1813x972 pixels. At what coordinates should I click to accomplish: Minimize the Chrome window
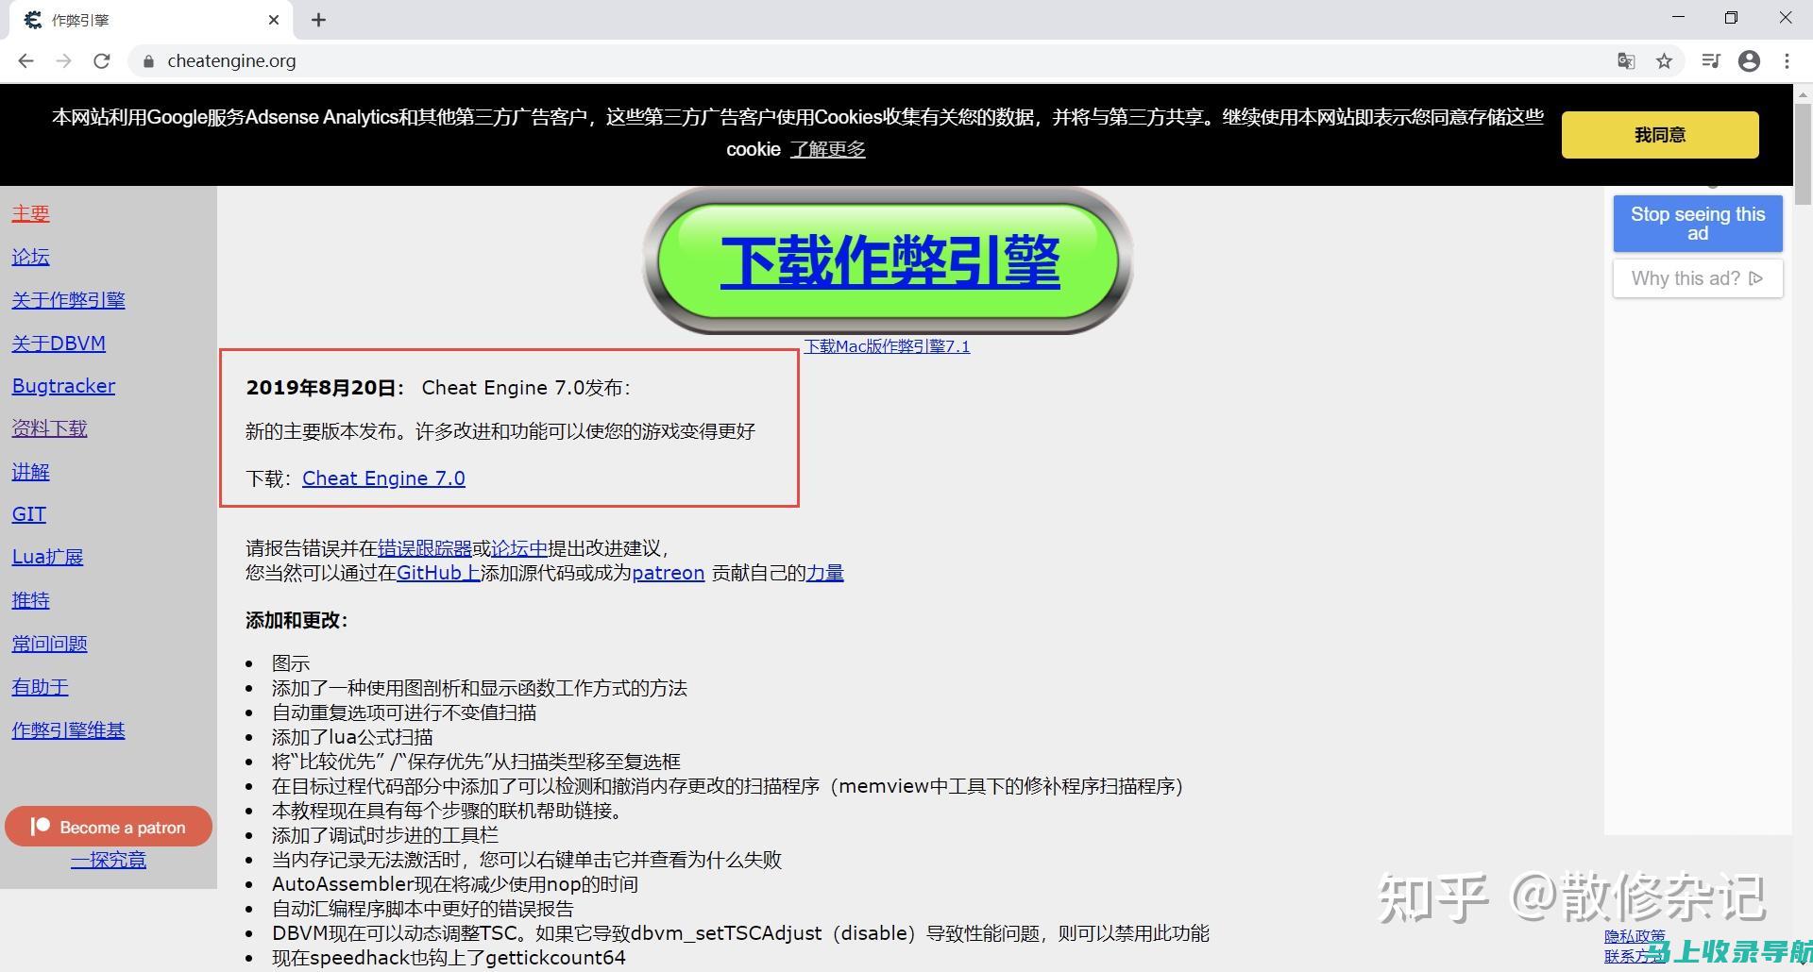tap(1678, 18)
